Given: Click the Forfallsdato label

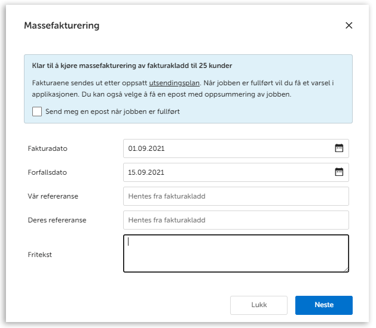Looking at the screenshot, I should [48, 172].
